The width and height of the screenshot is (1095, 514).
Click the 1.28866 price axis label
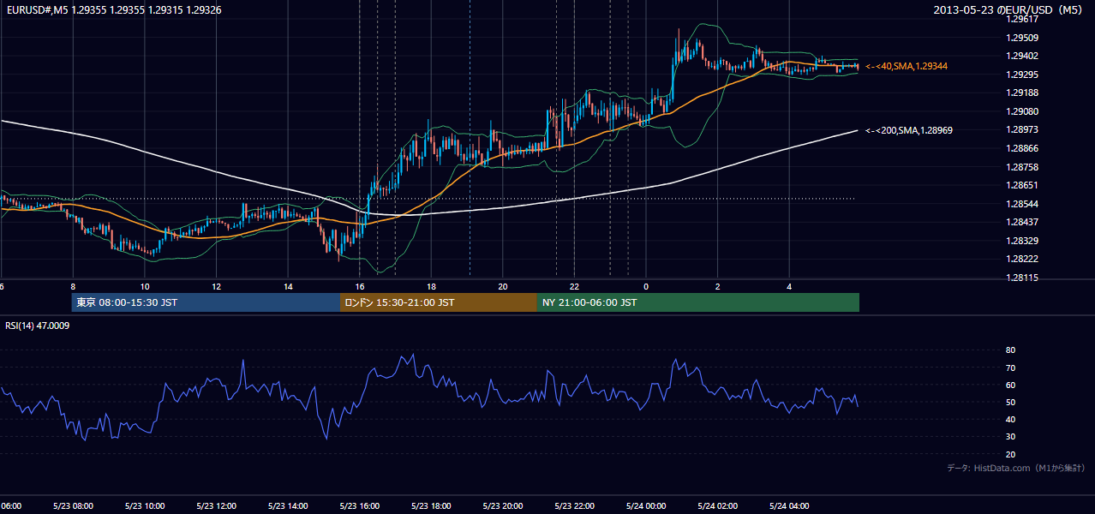(x=1023, y=148)
